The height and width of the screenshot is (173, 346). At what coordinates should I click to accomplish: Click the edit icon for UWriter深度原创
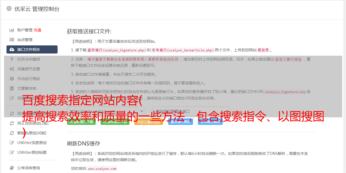tap(12, 143)
